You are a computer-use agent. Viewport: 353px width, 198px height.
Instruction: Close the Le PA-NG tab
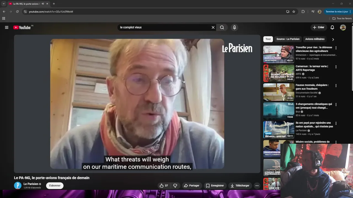click(x=47, y=4)
